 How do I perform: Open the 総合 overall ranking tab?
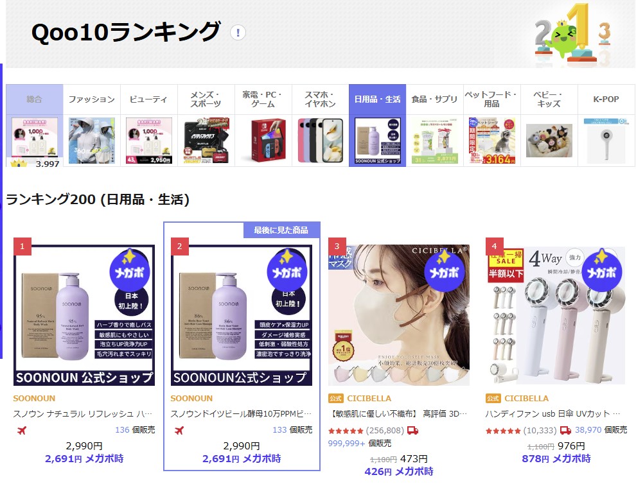point(35,99)
